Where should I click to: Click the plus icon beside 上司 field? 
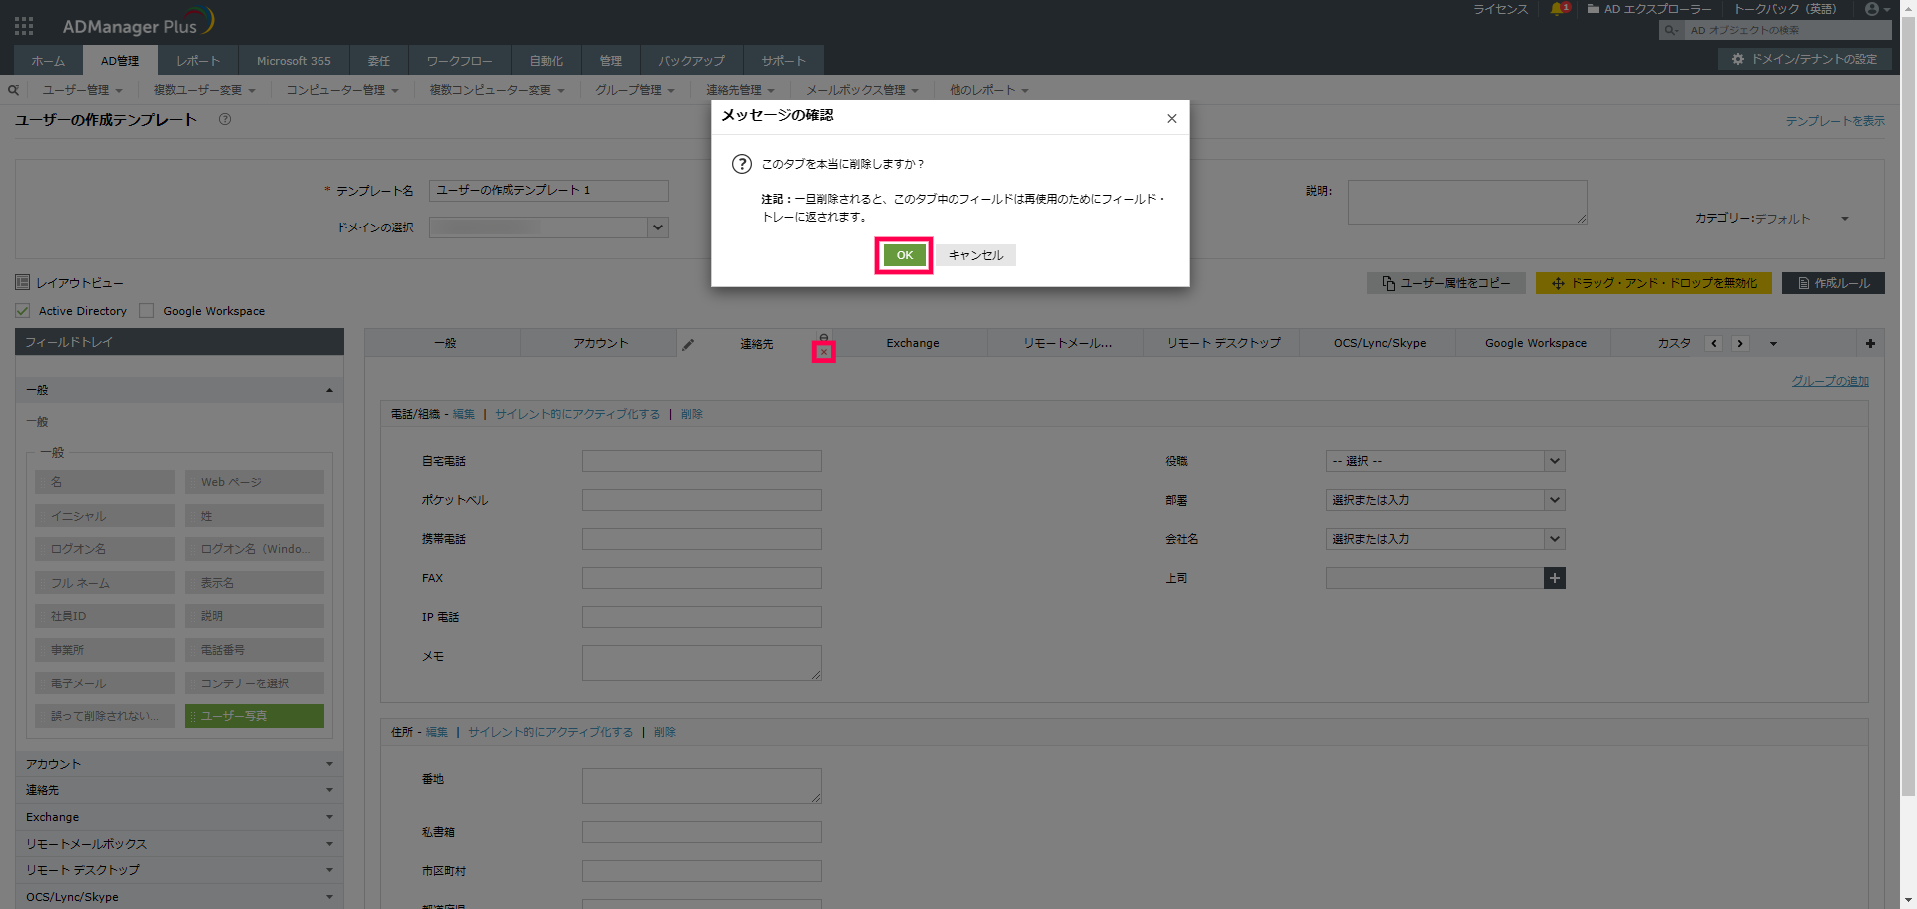(x=1555, y=578)
